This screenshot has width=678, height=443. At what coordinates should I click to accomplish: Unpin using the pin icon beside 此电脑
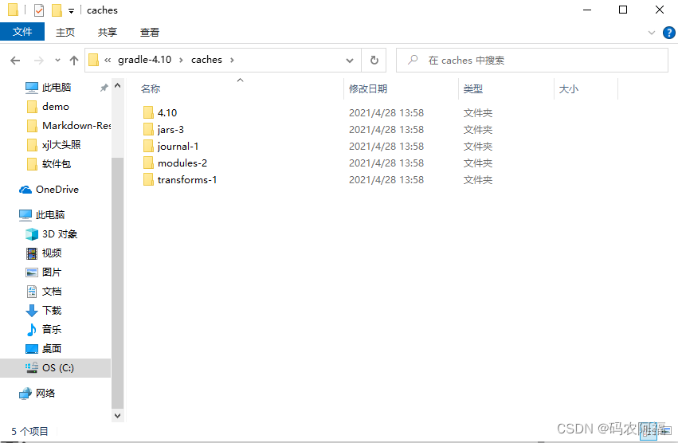pyautogui.click(x=104, y=88)
